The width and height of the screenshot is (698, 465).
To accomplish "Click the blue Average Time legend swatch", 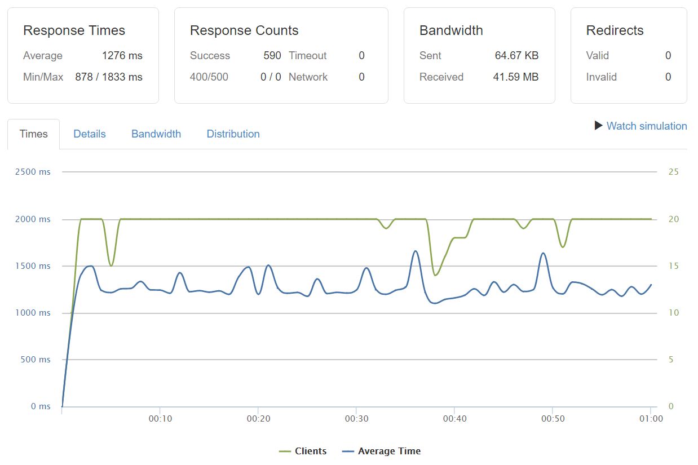I will tap(348, 451).
